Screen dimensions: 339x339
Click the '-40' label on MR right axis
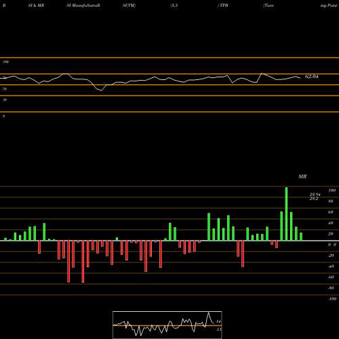(331, 266)
